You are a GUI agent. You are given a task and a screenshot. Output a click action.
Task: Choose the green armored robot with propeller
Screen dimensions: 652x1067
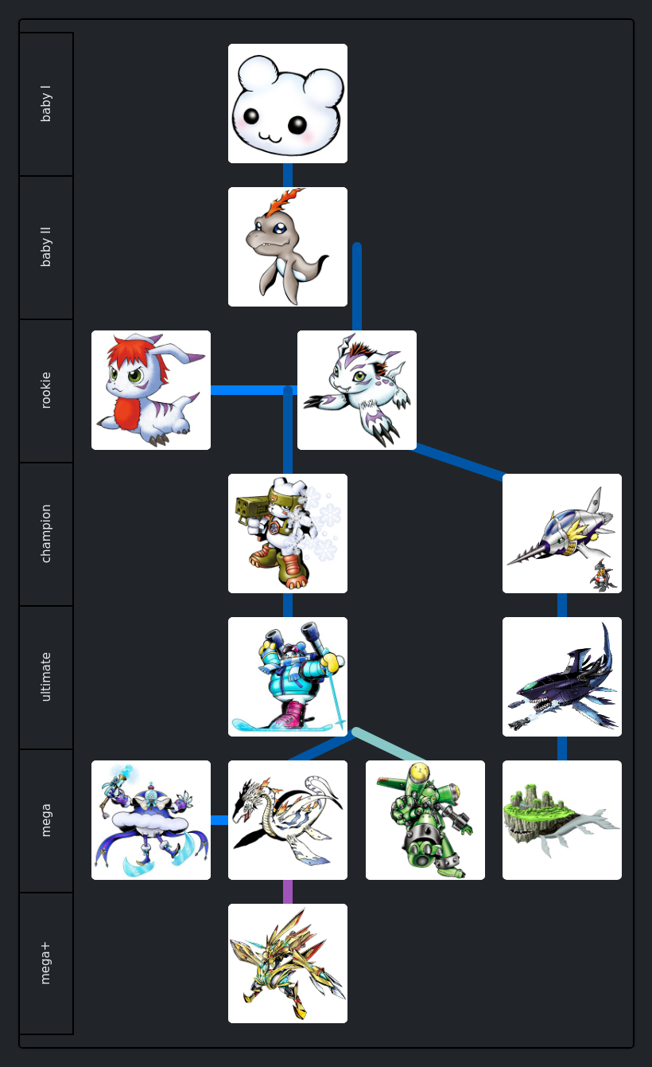click(425, 820)
